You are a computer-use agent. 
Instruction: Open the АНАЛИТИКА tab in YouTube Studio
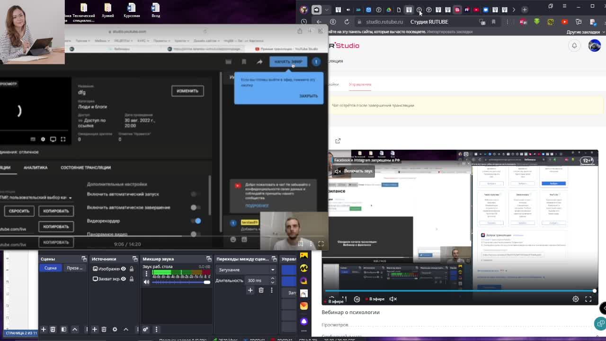36,168
